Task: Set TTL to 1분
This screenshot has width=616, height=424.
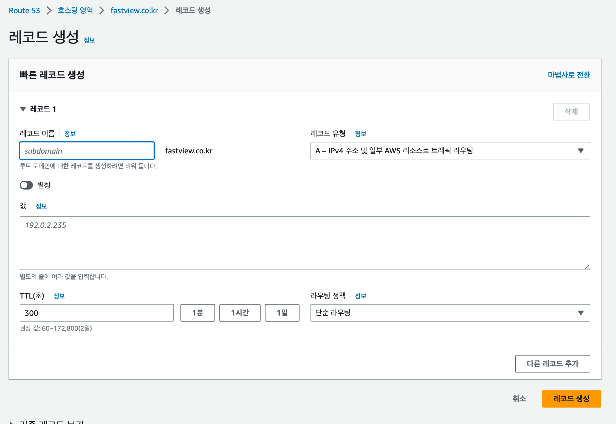Action: [x=197, y=313]
